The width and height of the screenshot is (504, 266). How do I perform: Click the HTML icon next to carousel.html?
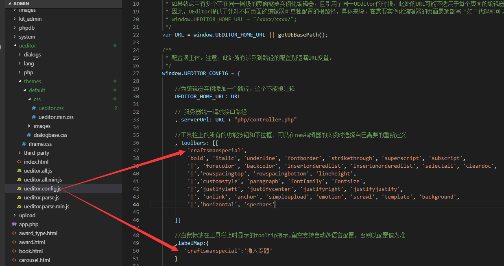pyautogui.click(x=14, y=260)
